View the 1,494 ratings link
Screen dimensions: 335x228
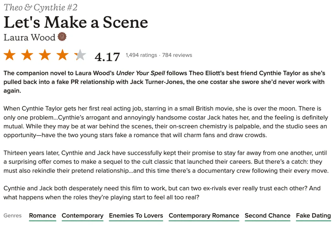(141, 55)
